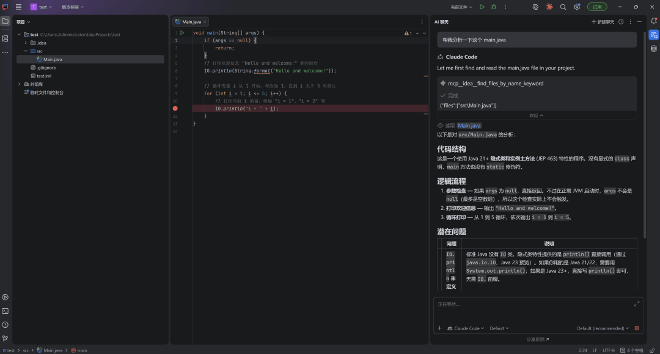
Task: Open the Structure tool window
Action: pyautogui.click(x=5, y=38)
